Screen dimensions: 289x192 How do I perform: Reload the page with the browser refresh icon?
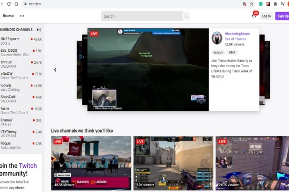coord(9,4)
